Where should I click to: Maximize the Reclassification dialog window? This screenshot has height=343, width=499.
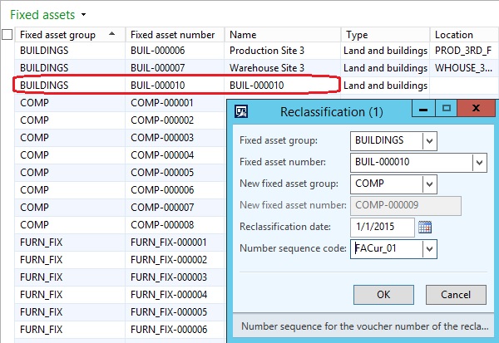(x=445, y=110)
